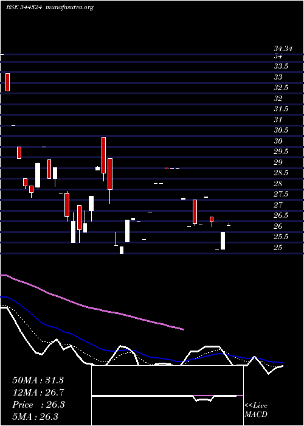Click the 30.5 price axis label
This screenshot has height=426, width=304.
[x=281, y=130]
